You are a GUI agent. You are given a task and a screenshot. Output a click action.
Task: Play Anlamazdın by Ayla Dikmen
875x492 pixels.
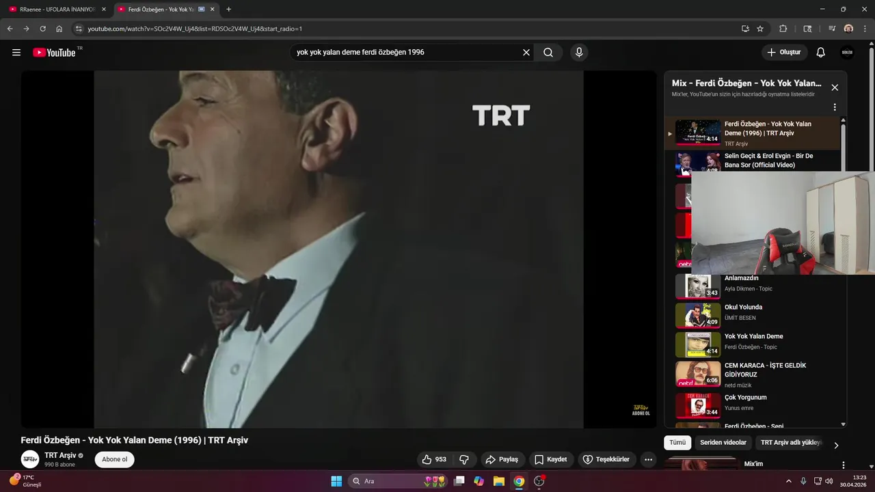click(752, 286)
